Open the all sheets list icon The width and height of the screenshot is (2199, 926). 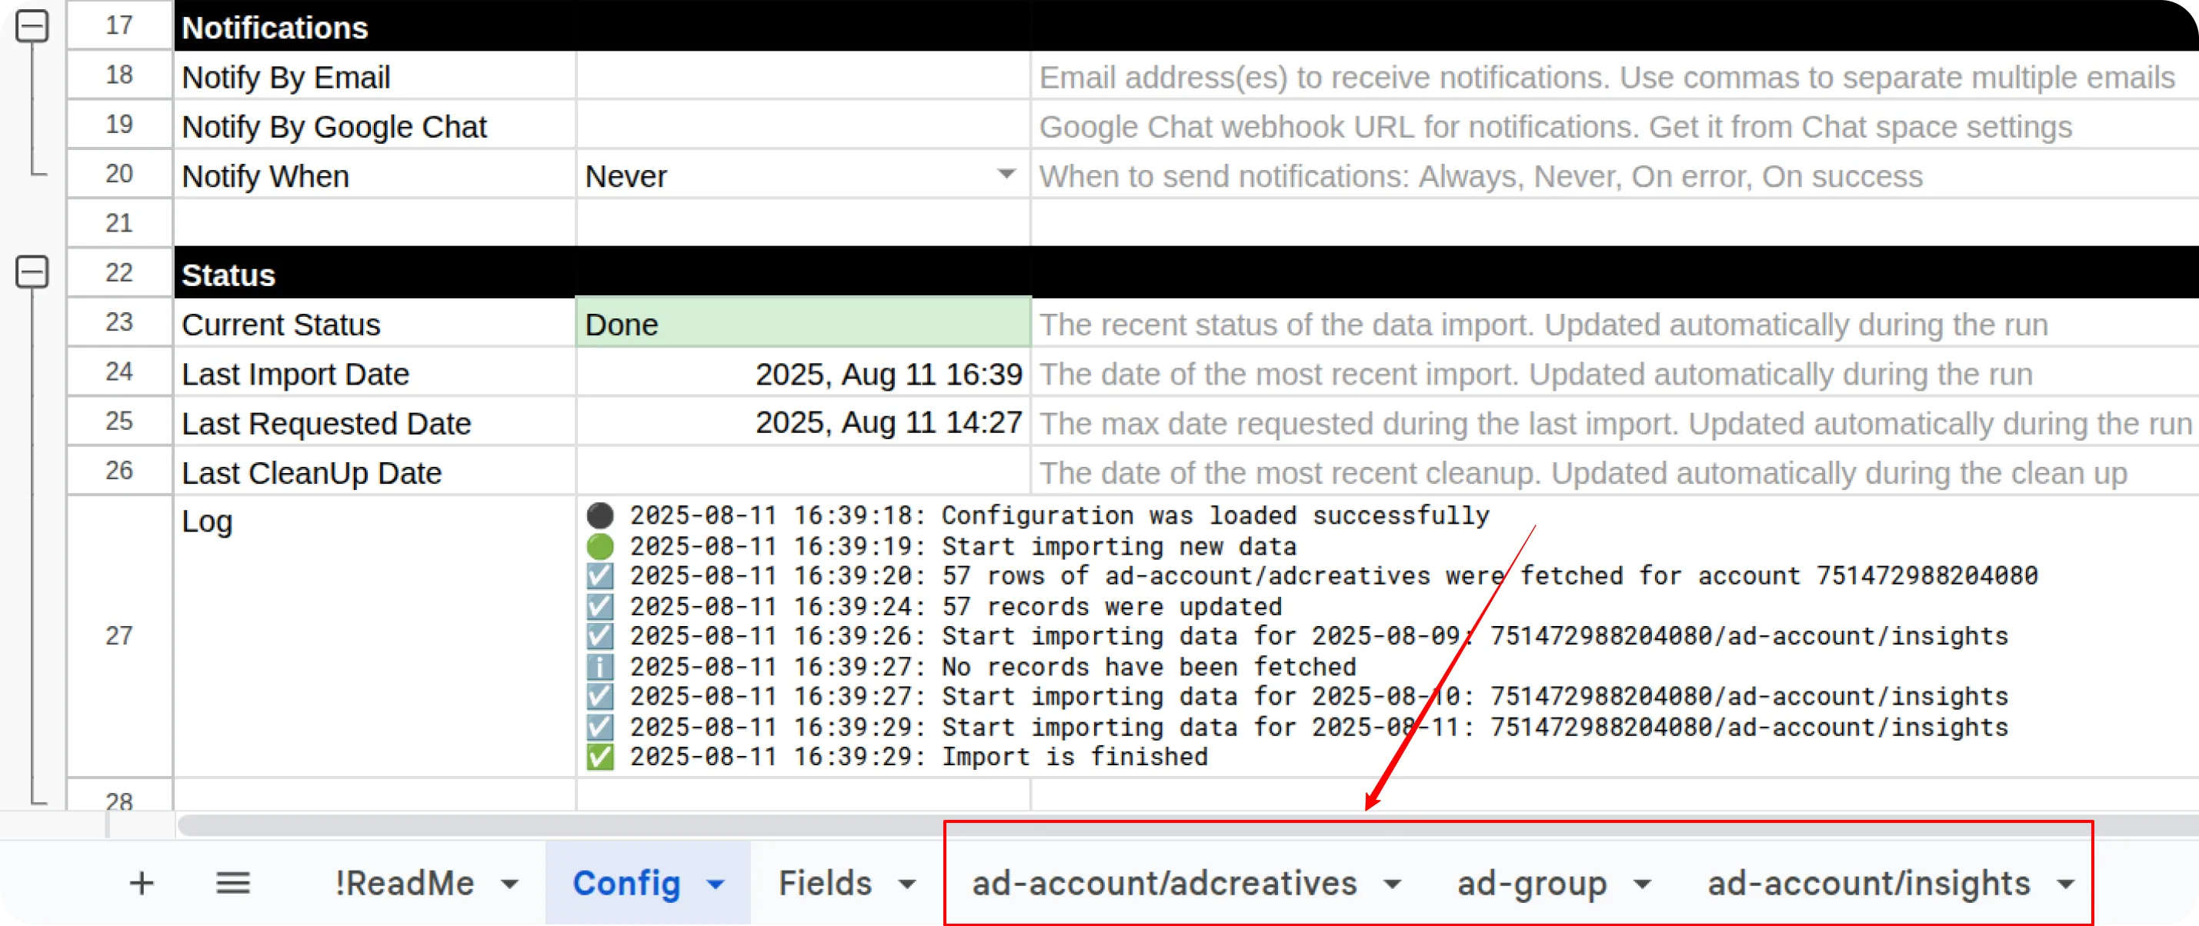pyautogui.click(x=232, y=882)
